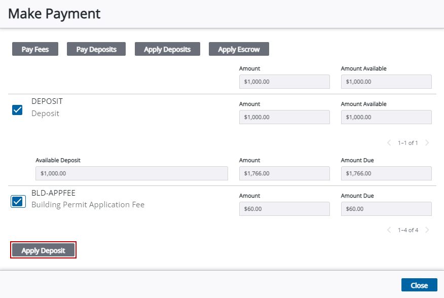Click previous page arrow for 1–4 of 4

(x=389, y=230)
